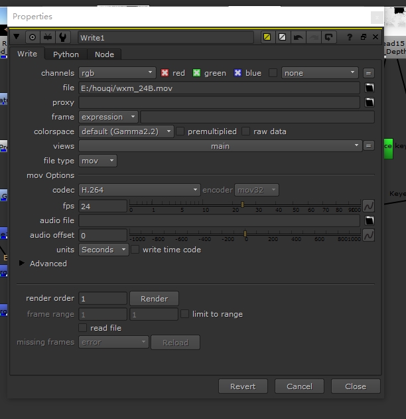Viewport: 406px width, 419px height.
Task: Open audio offset animation curve menu
Action: pyautogui.click(x=368, y=235)
